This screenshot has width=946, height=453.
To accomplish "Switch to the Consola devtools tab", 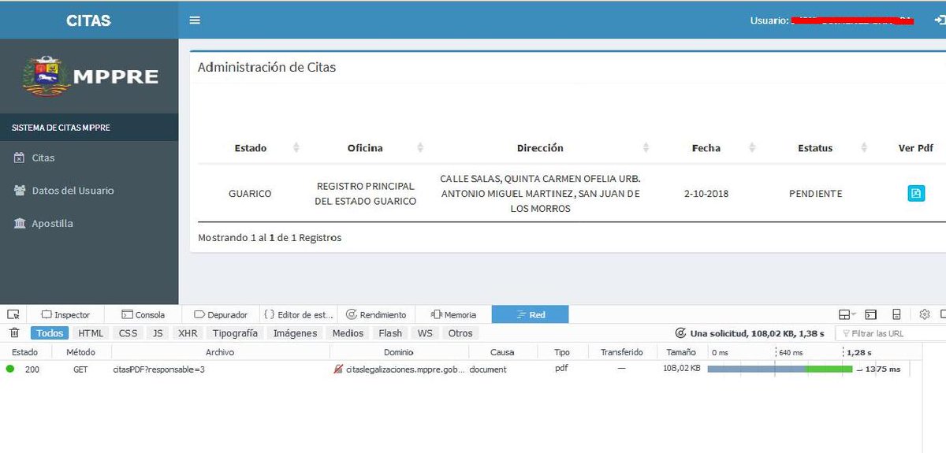I will click(143, 314).
